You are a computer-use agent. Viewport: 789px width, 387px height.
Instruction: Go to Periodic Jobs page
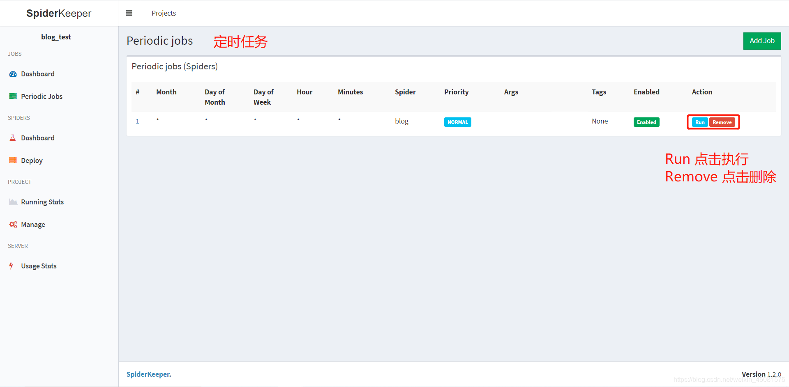[42, 96]
